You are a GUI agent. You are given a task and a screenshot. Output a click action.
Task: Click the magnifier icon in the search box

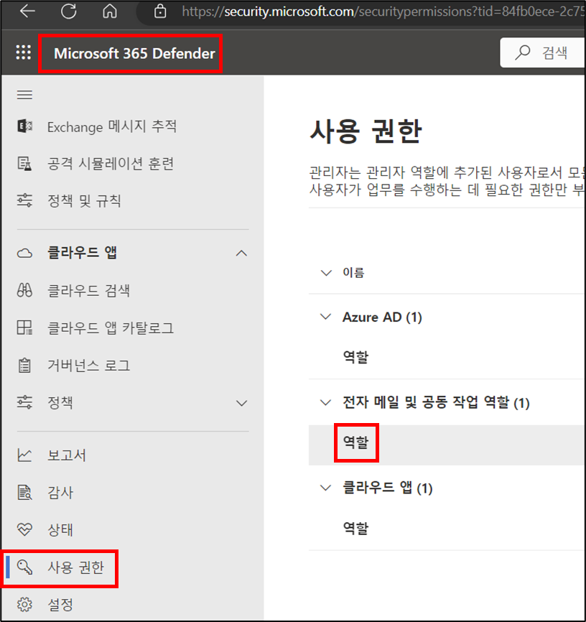(523, 52)
